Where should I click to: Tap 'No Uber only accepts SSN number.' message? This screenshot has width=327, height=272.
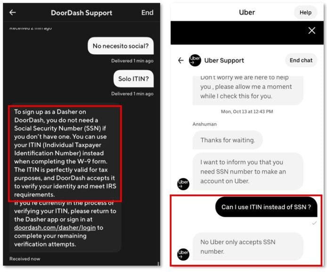click(248, 246)
